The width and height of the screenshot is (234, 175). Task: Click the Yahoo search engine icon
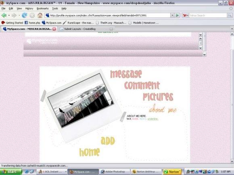(185, 15)
